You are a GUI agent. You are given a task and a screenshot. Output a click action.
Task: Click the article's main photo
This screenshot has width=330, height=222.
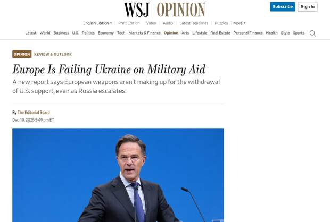coord(118,175)
